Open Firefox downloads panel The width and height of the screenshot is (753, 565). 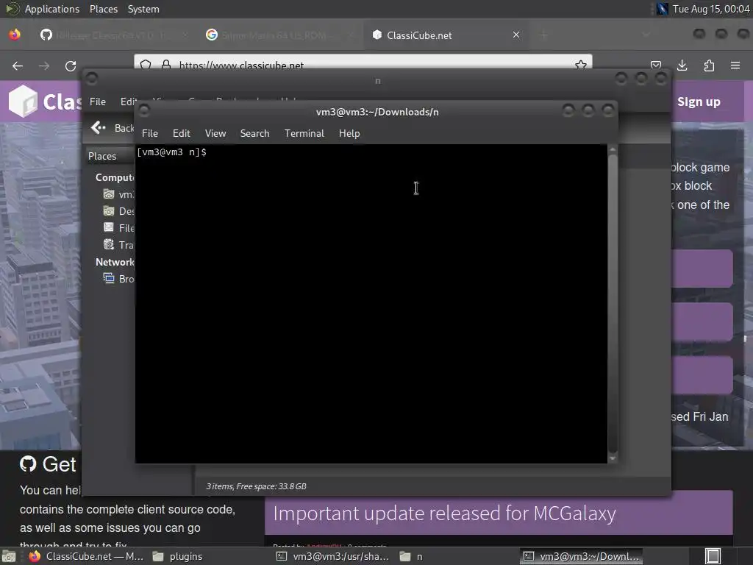click(682, 65)
